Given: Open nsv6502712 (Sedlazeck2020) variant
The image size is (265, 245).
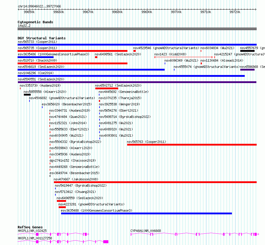Looking at the screenshot, I should tap(118, 85).
